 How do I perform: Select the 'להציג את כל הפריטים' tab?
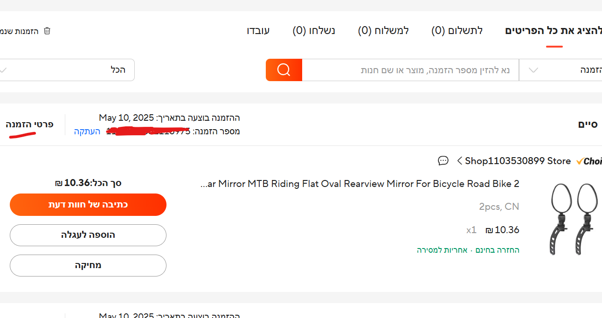(554, 31)
